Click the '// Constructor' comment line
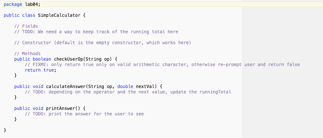Screen dimensions: 323x138 pos(103,42)
